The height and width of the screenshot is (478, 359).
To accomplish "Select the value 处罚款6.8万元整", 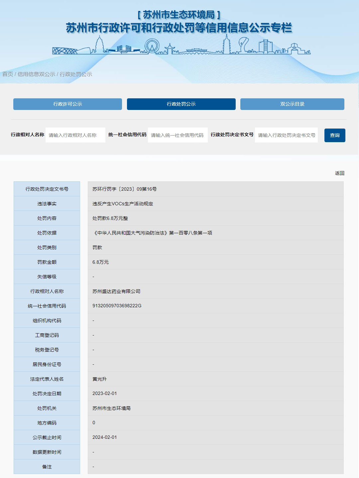I will [x=110, y=218].
